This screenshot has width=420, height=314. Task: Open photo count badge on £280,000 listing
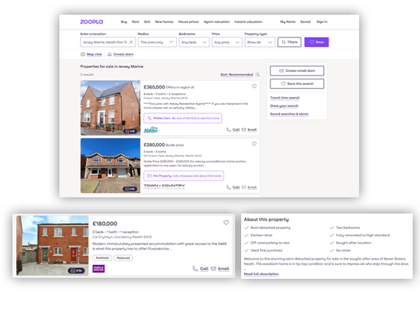130,189
